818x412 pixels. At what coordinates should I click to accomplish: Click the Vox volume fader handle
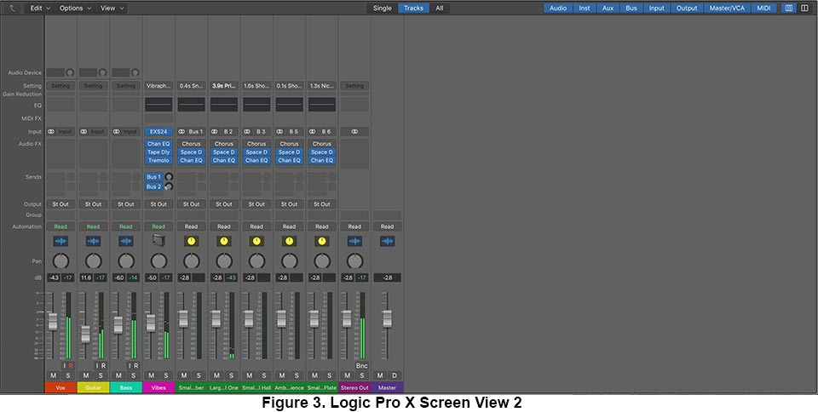click(53, 322)
